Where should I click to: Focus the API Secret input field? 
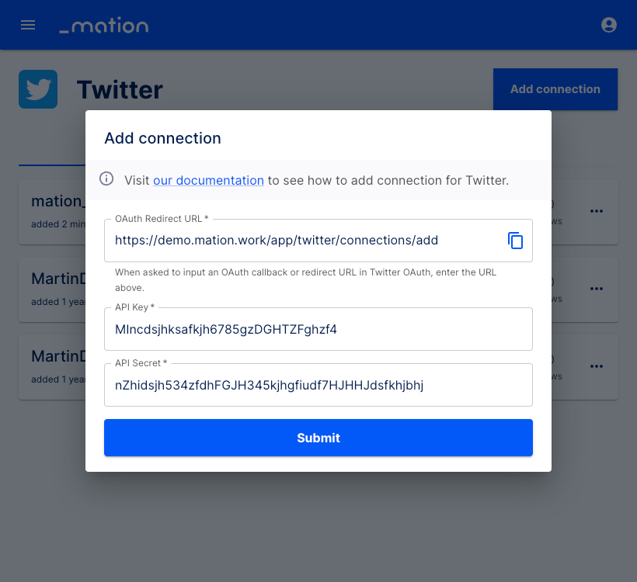pyautogui.click(x=318, y=385)
